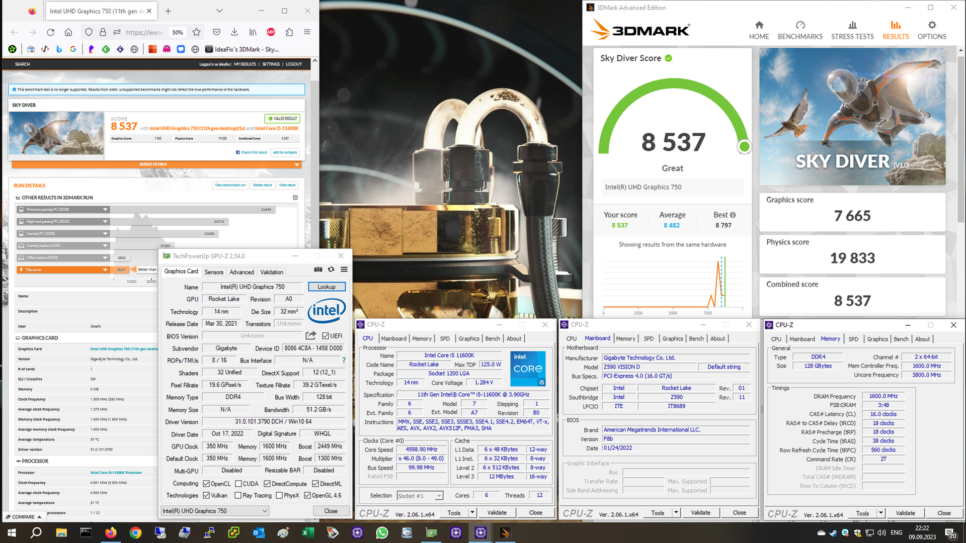This screenshot has width=966, height=543.
Task: Expand Result Details bar
Action: point(156,164)
